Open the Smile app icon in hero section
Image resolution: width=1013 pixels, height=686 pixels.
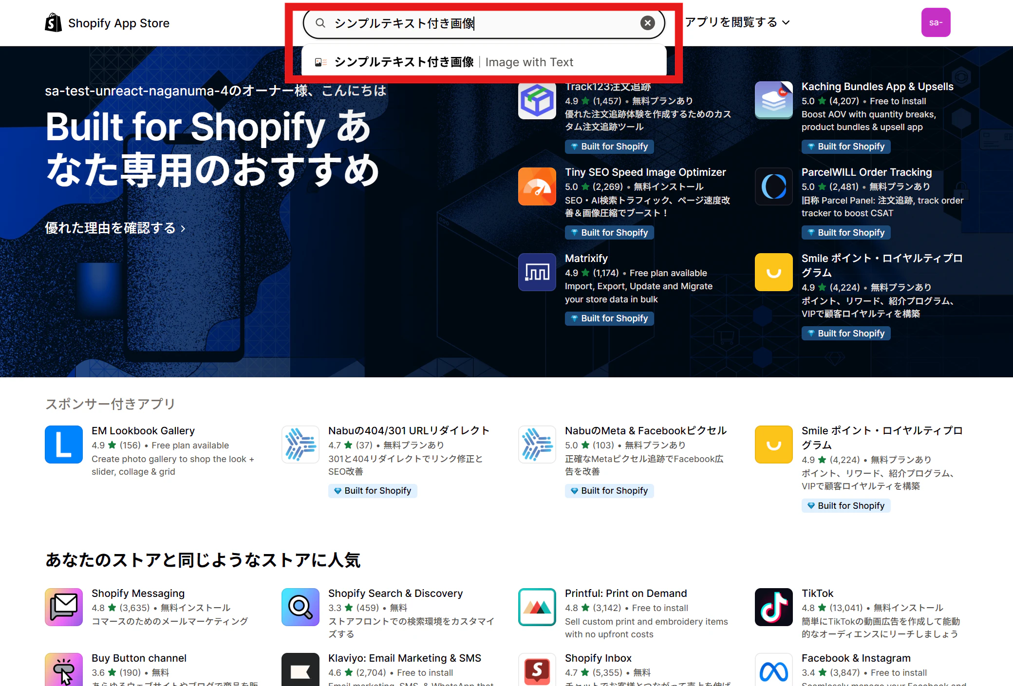click(774, 272)
